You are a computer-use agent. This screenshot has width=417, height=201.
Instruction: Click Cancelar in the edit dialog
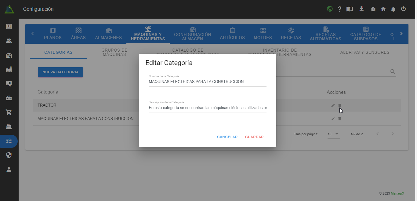[227, 137]
